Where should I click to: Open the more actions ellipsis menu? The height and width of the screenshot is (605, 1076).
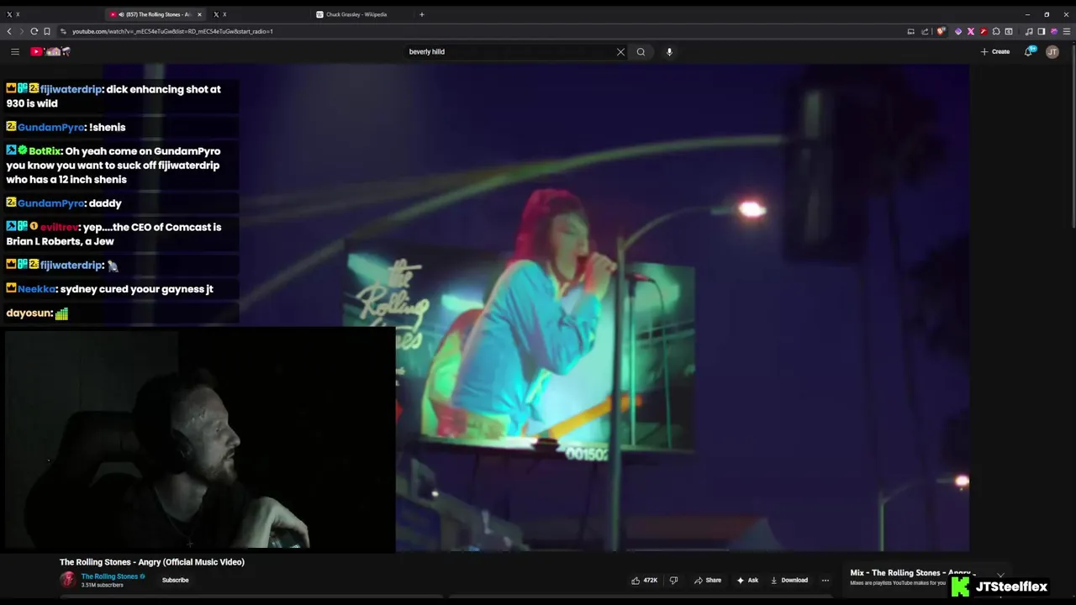click(825, 580)
